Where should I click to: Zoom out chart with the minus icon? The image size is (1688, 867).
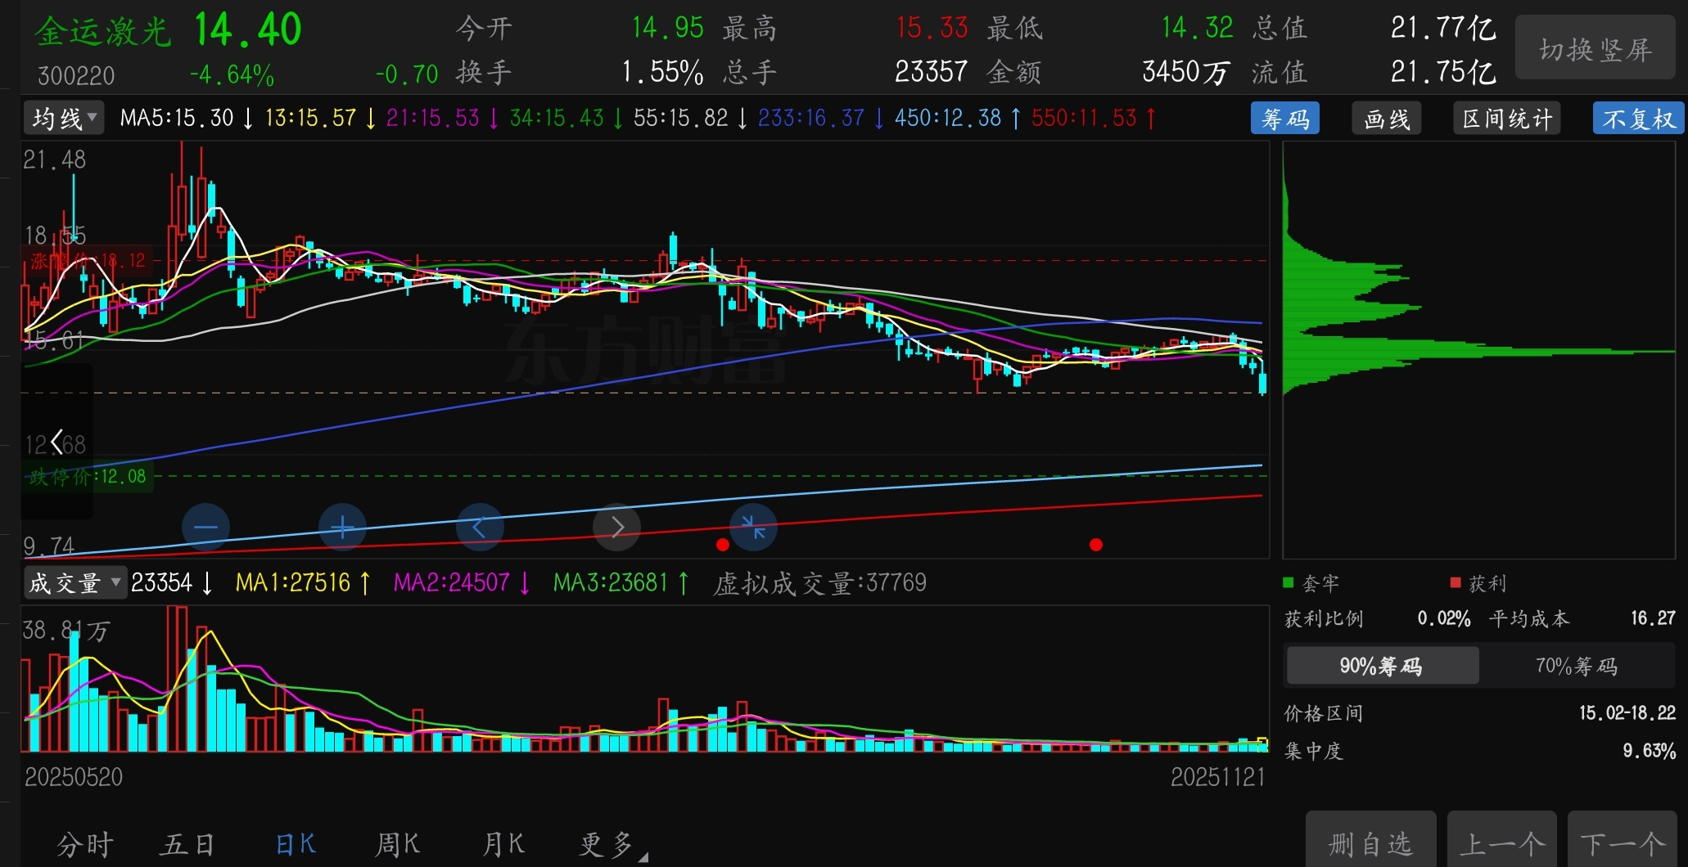tap(206, 527)
